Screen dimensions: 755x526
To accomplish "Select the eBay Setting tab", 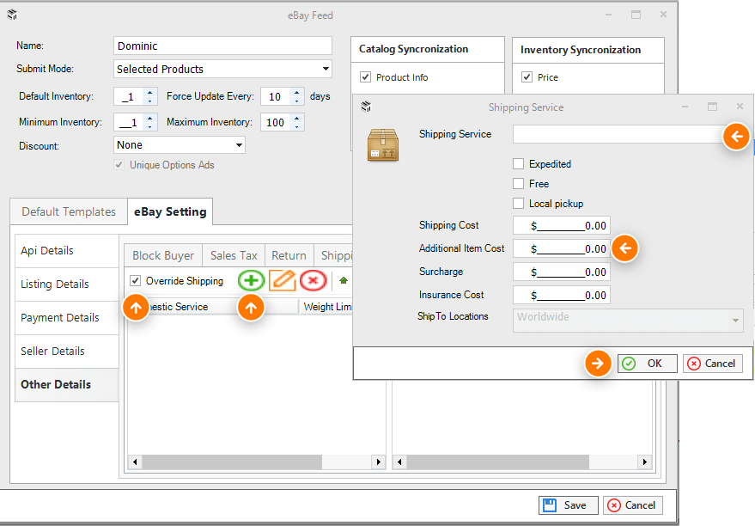I will tap(170, 212).
